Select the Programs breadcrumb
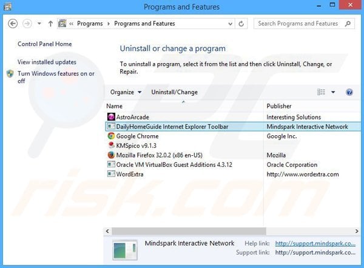The height and width of the screenshot is (268, 364). [x=90, y=24]
